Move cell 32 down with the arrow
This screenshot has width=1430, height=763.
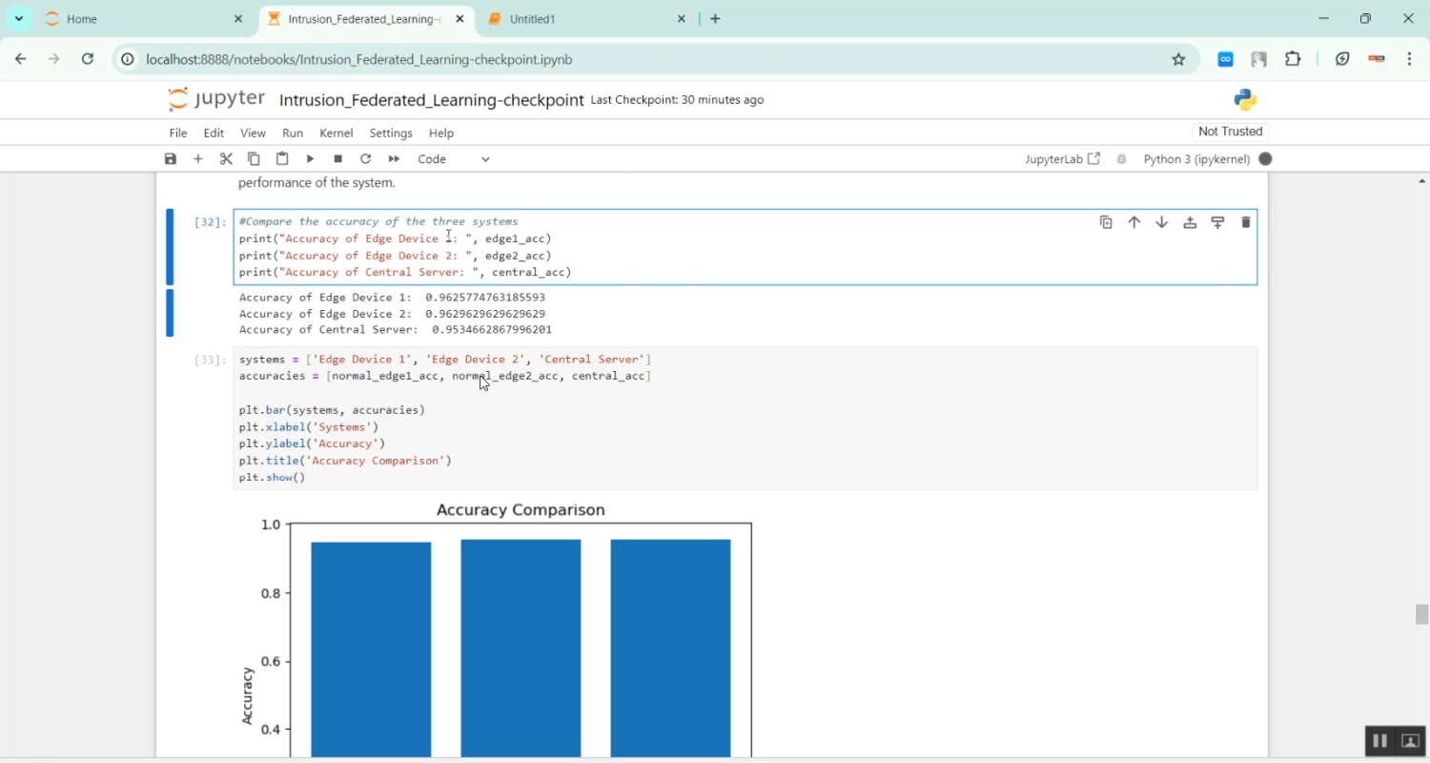pyautogui.click(x=1161, y=221)
